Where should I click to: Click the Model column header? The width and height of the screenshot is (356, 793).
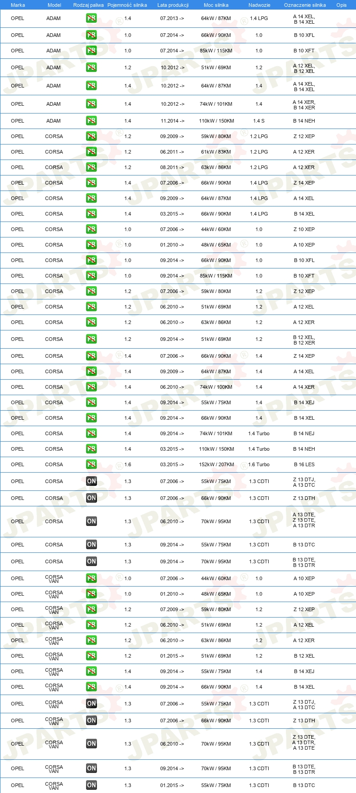[x=55, y=5]
